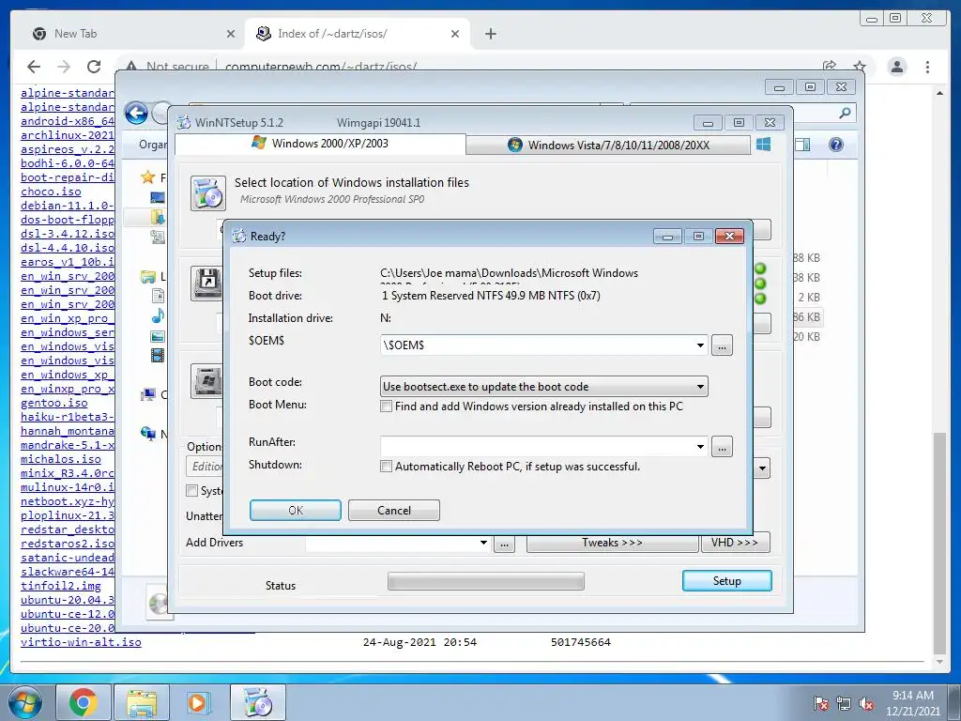Expand the Add Drivers dropdown
The image size is (961, 721).
tap(483, 543)
